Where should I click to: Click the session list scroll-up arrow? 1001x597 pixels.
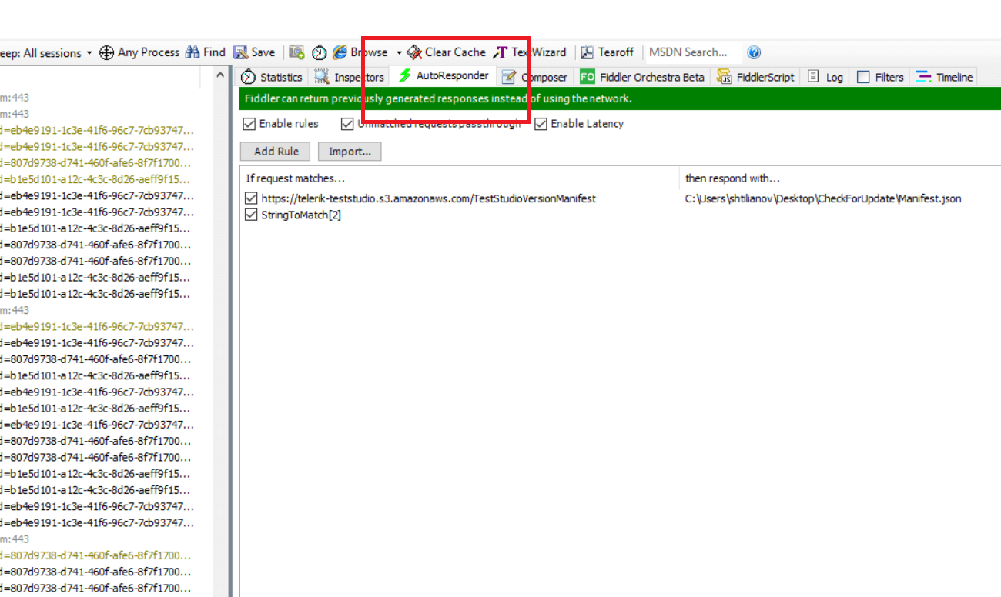pyautogui.click(x=221, y=75)
